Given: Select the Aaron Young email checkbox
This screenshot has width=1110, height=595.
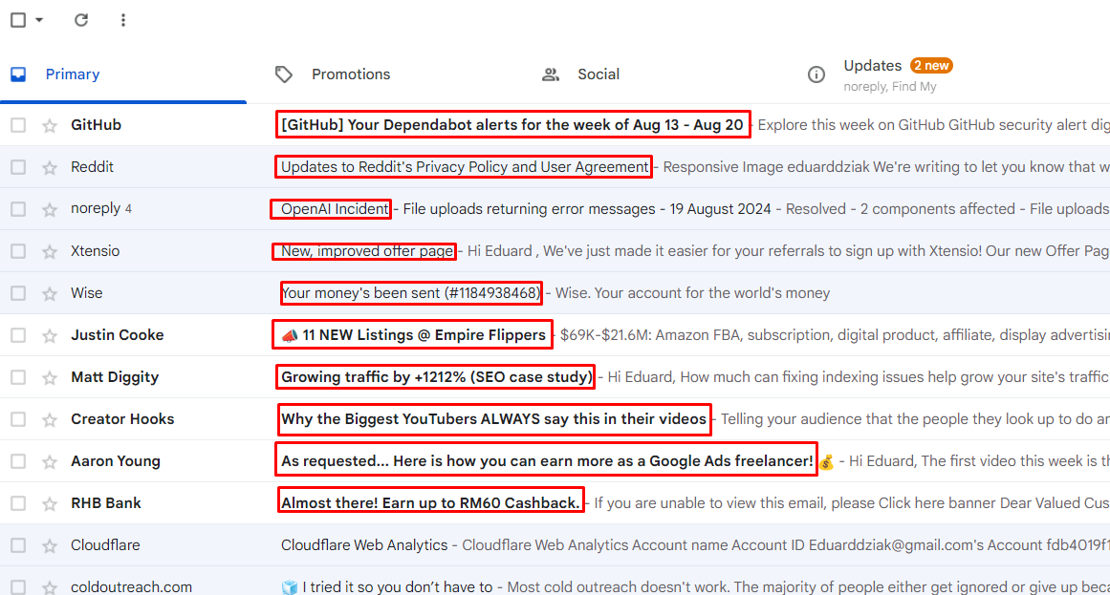Looking at the screenshot, I should click(x=18, y=461).
